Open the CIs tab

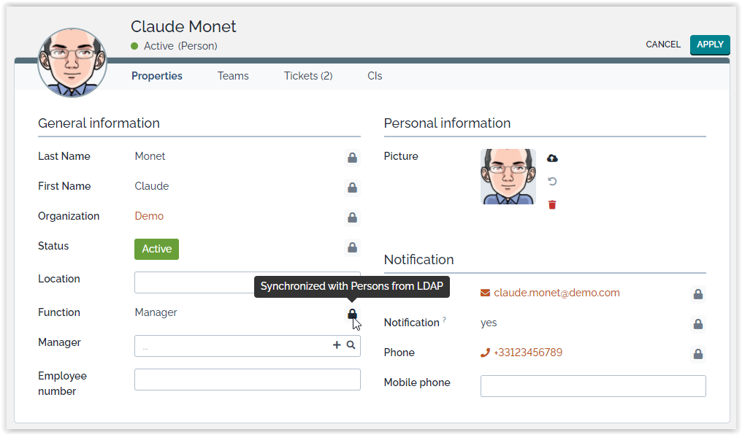pyautogui.click(x=375, y=76)
